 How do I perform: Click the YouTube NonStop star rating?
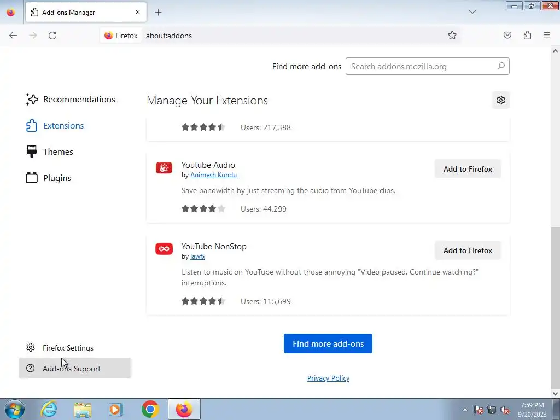203,301
